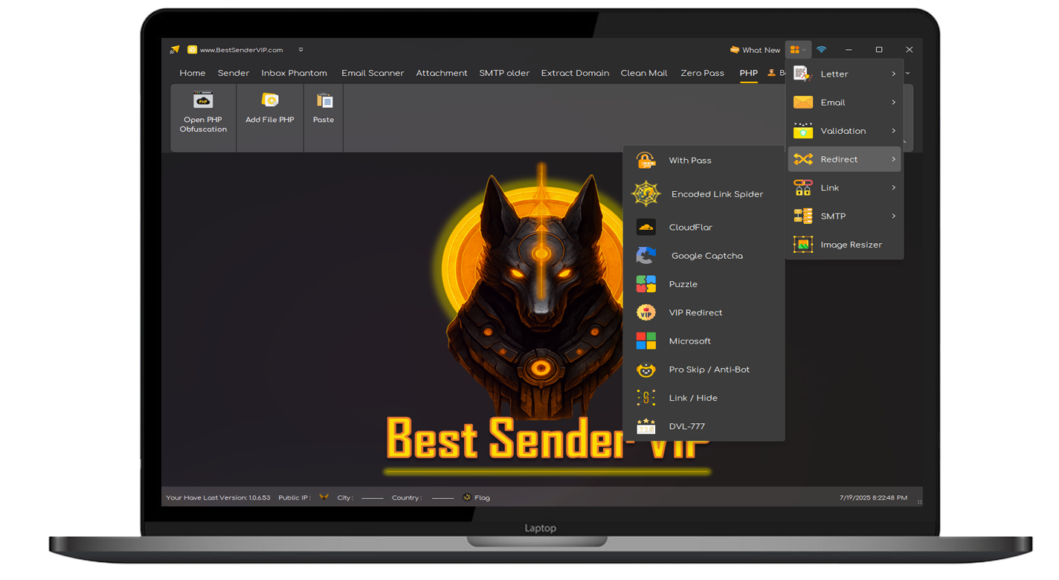This screenshot has height=580, width=1059.
Task: Click the Add File PHP icon
Action: coord(270,100)
